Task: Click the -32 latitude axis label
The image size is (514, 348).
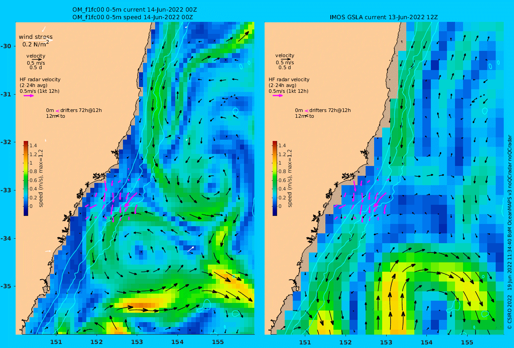Action: point(6,142)
